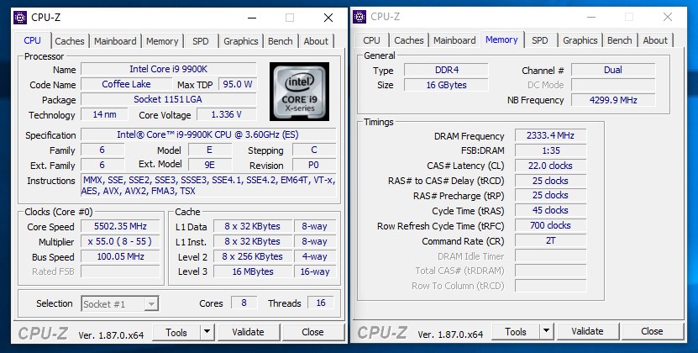The height and width of the screenshot is (353, 698).
Task: Open Graphics tab in left CPU-Z window
Action: (241, 41)
